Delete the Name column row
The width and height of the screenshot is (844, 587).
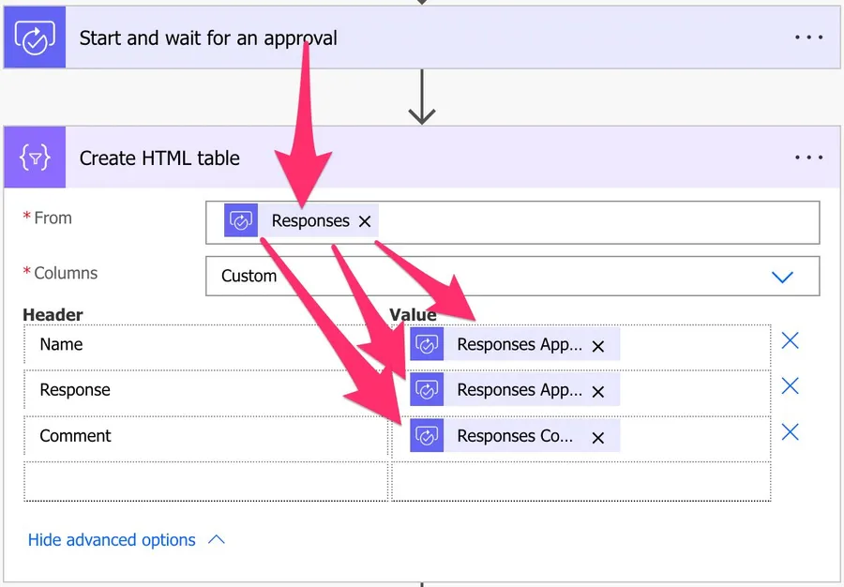791,340
